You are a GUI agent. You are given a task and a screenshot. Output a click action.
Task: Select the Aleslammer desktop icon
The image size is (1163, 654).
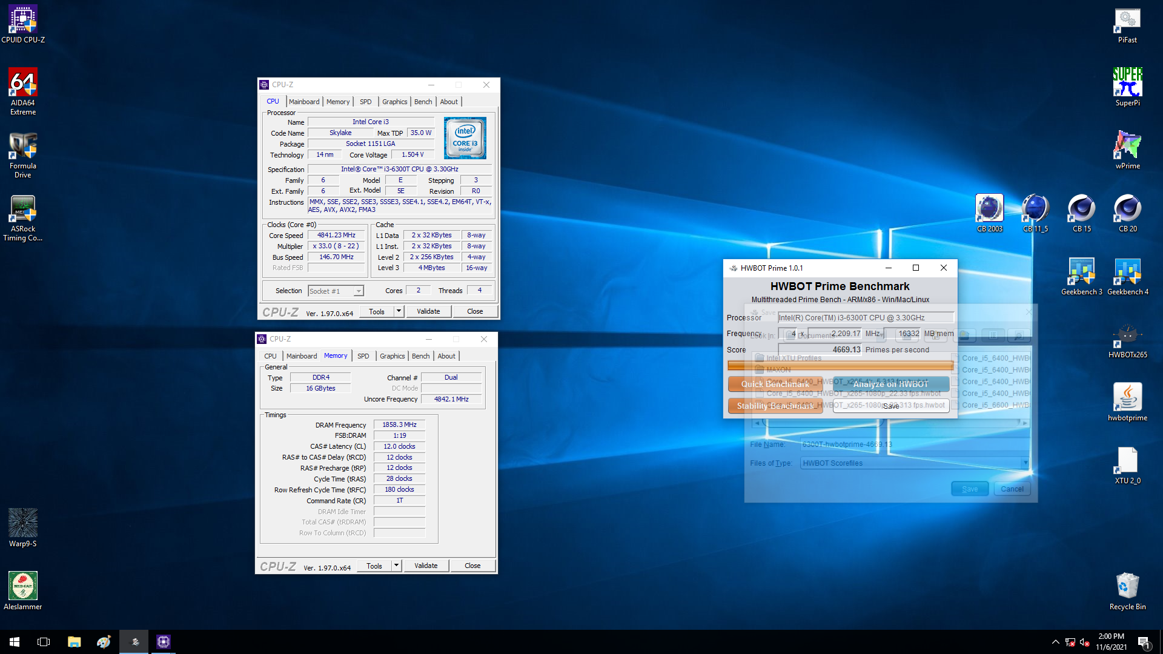point(23,591)
